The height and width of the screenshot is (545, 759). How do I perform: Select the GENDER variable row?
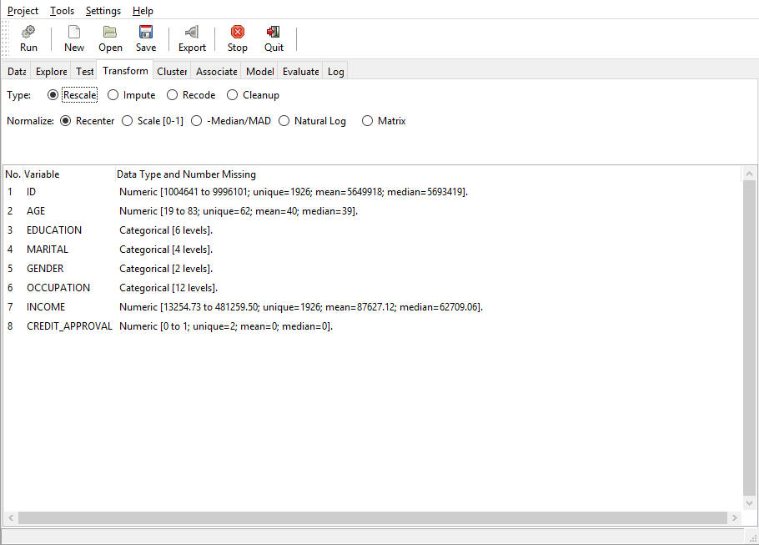(372, 269)
